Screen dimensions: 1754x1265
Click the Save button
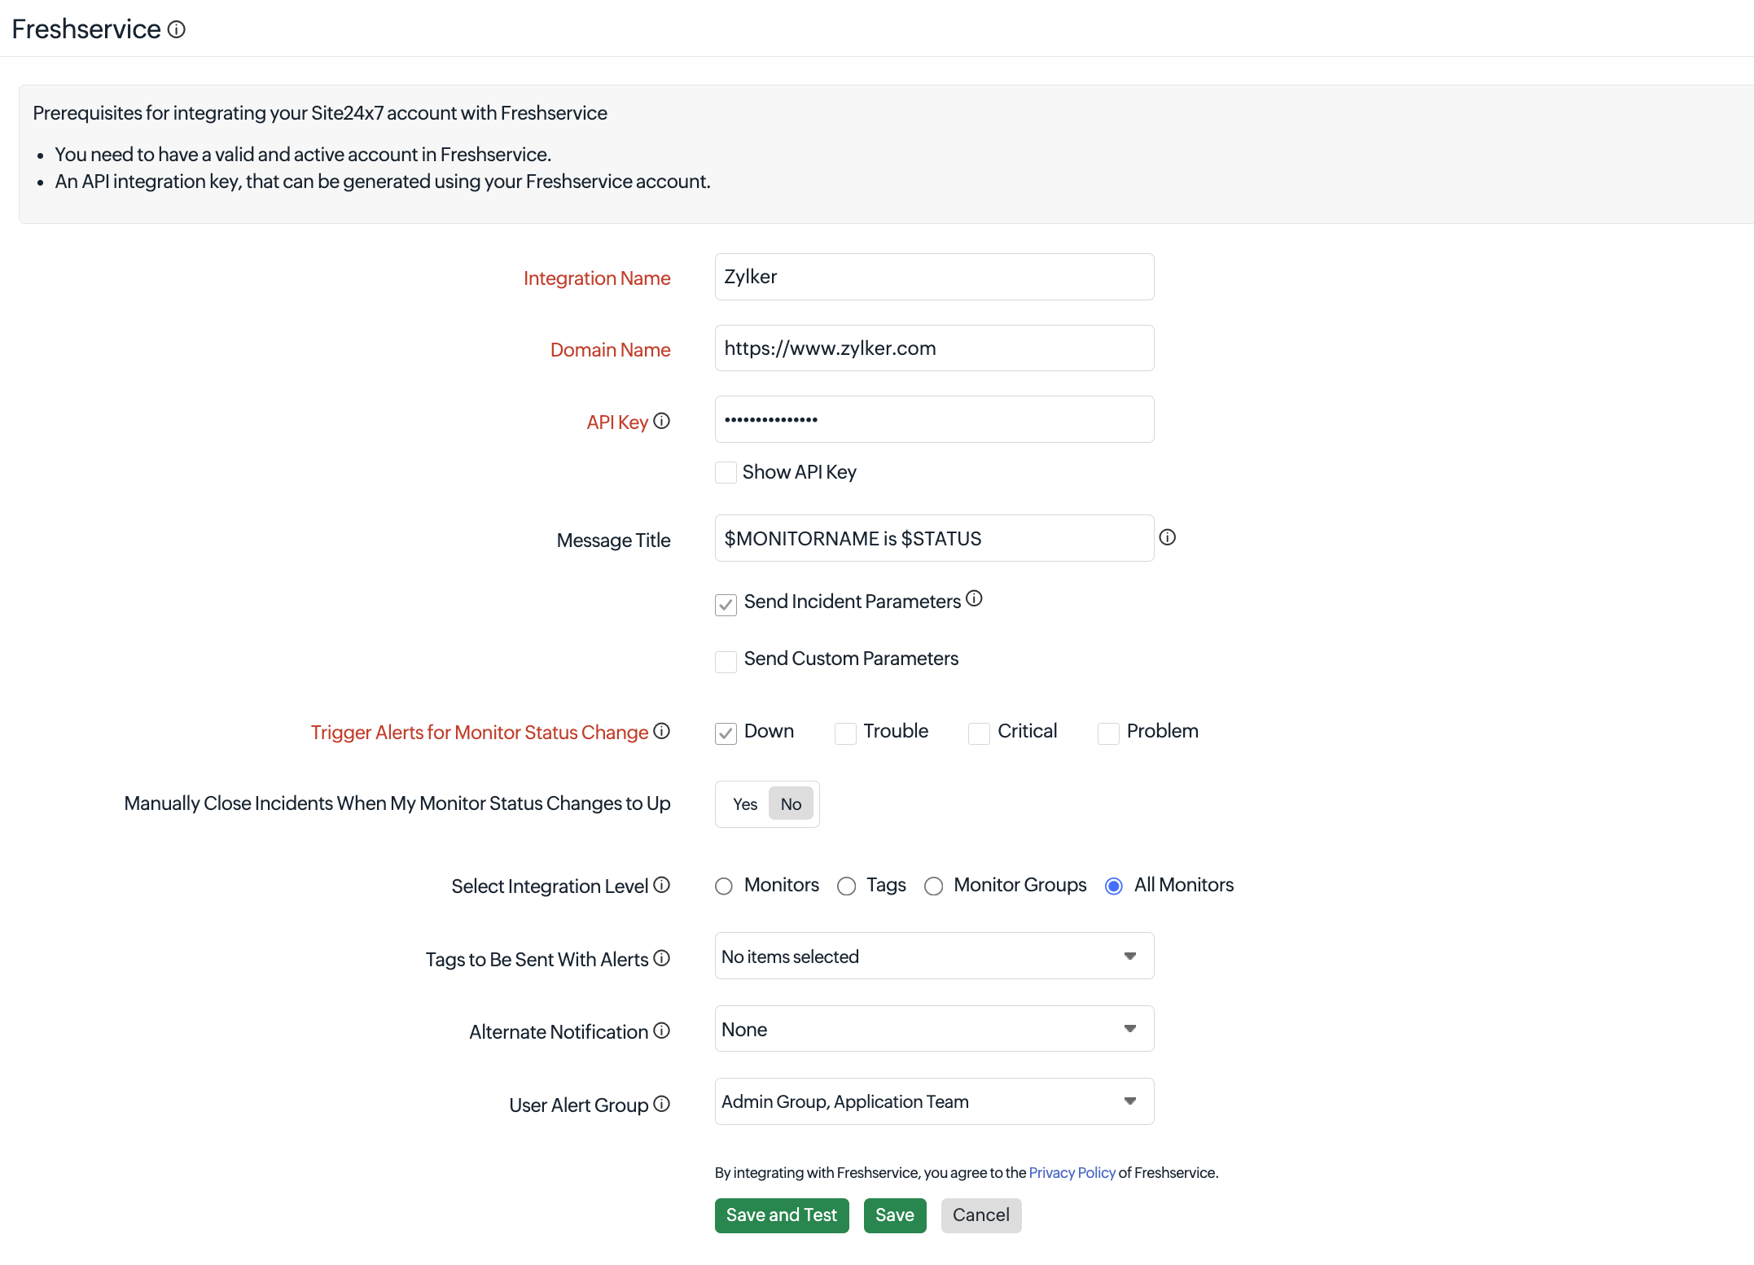point(895,1215)
